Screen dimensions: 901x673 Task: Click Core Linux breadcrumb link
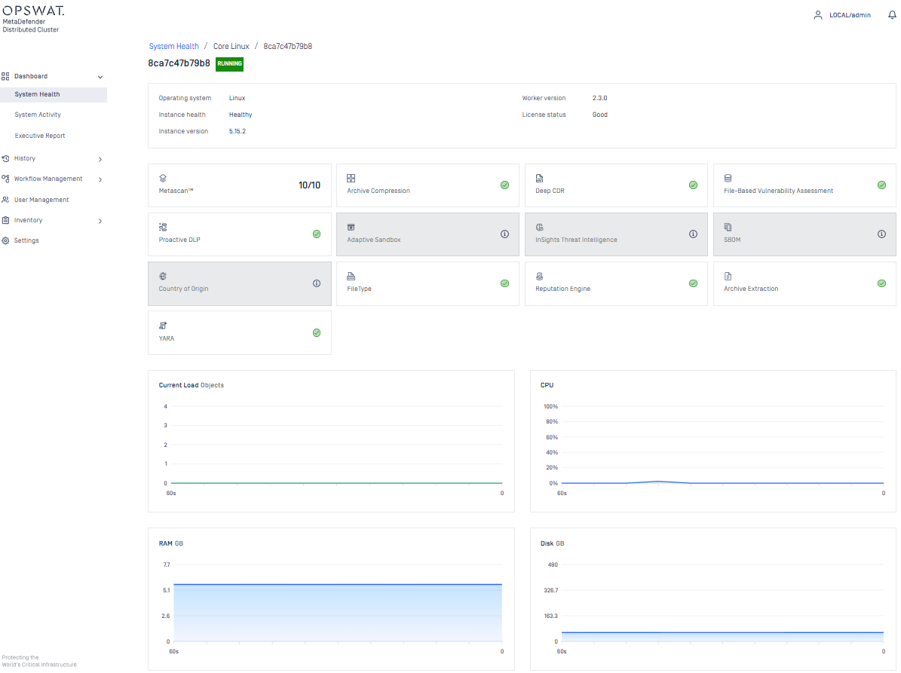pos(231,47)
